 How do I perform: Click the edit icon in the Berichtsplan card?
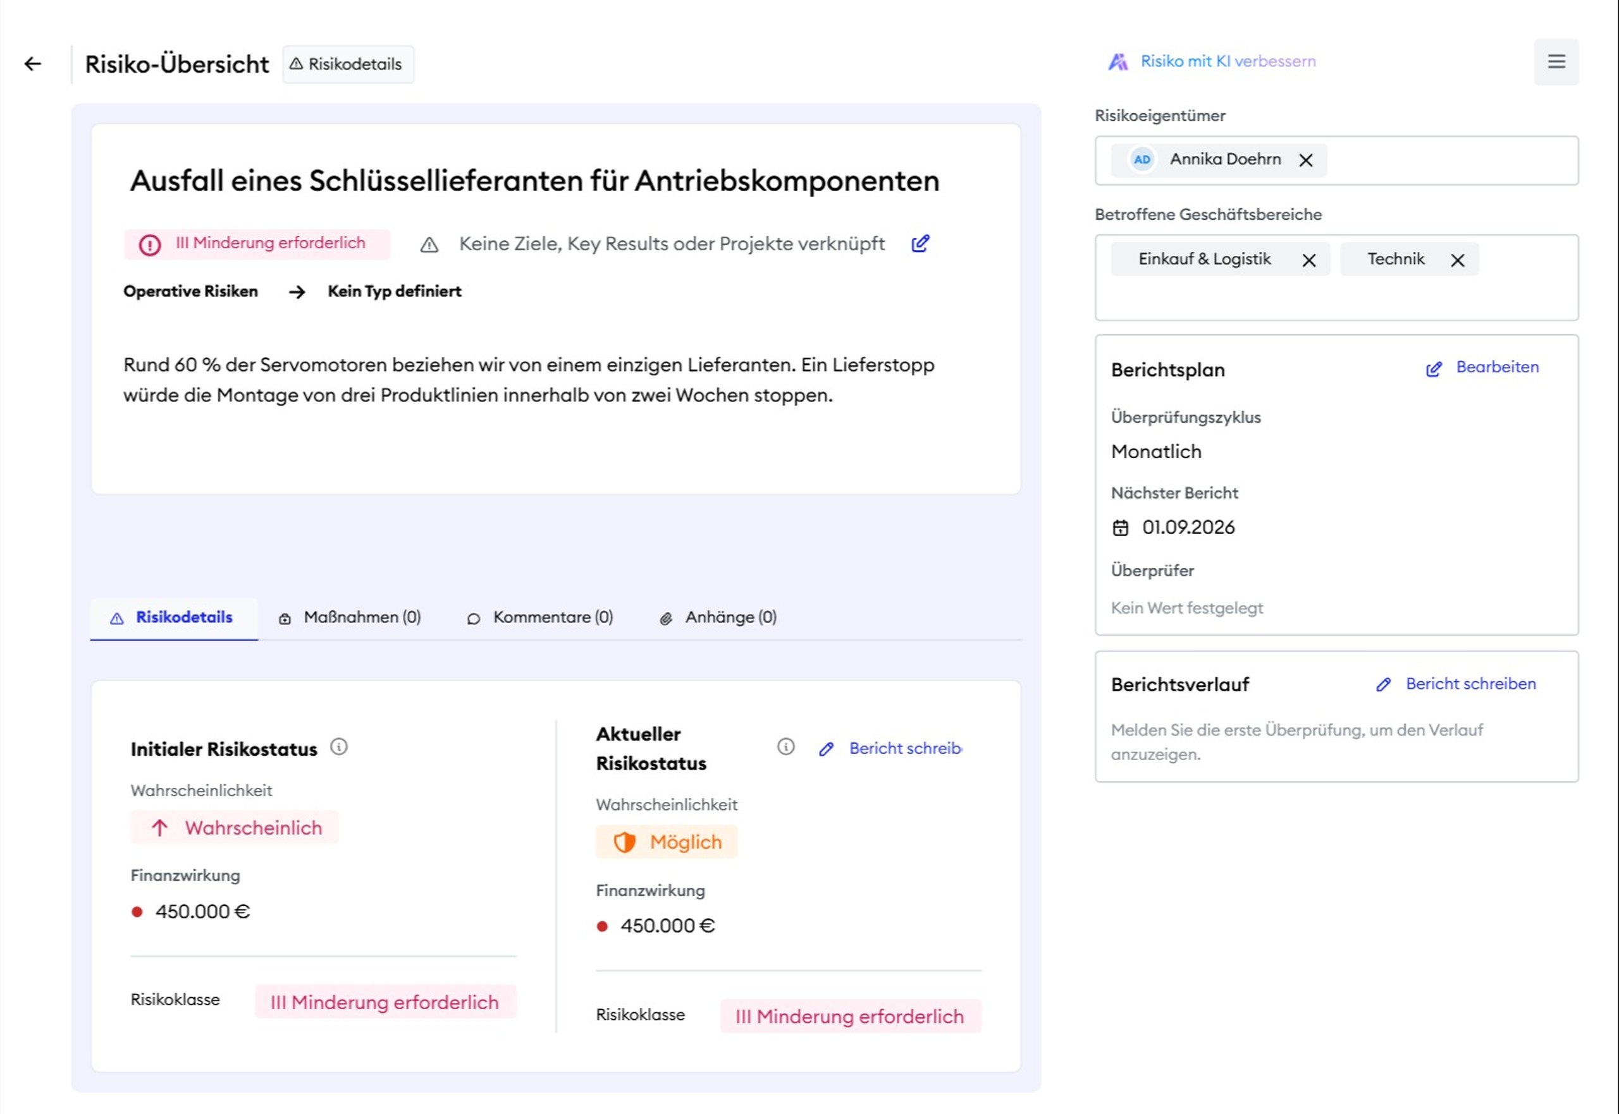tap(1433, 369)
